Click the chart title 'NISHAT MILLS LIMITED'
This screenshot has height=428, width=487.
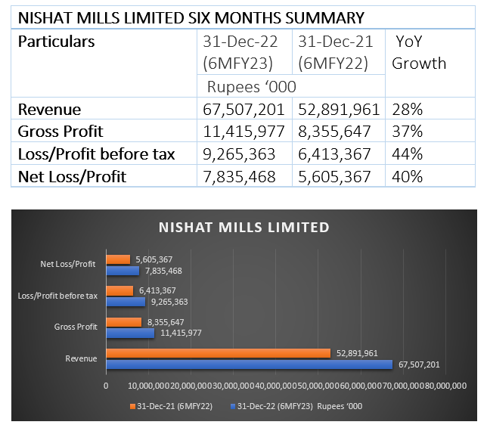243,228
